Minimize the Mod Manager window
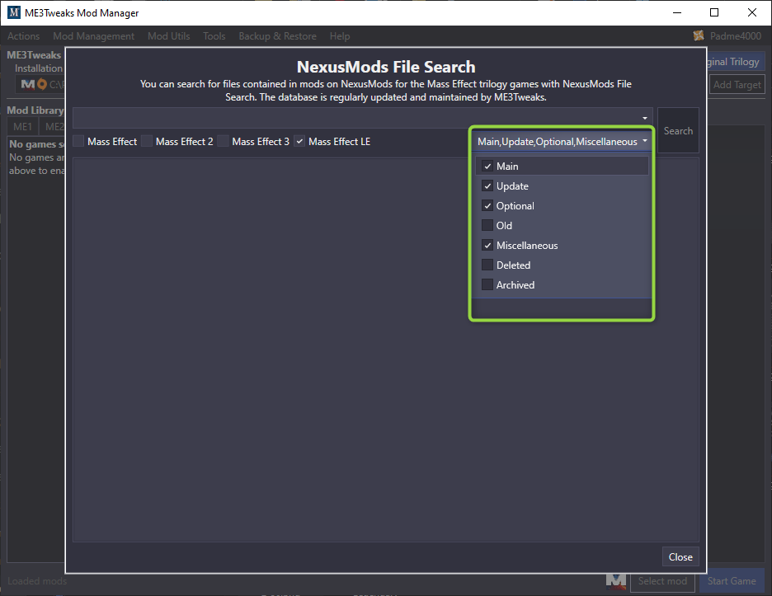The width and height of the screenshot is (772, 596). pos(677,13)
